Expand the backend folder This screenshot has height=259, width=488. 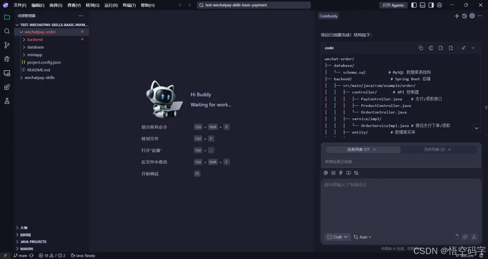coord(52,40)
